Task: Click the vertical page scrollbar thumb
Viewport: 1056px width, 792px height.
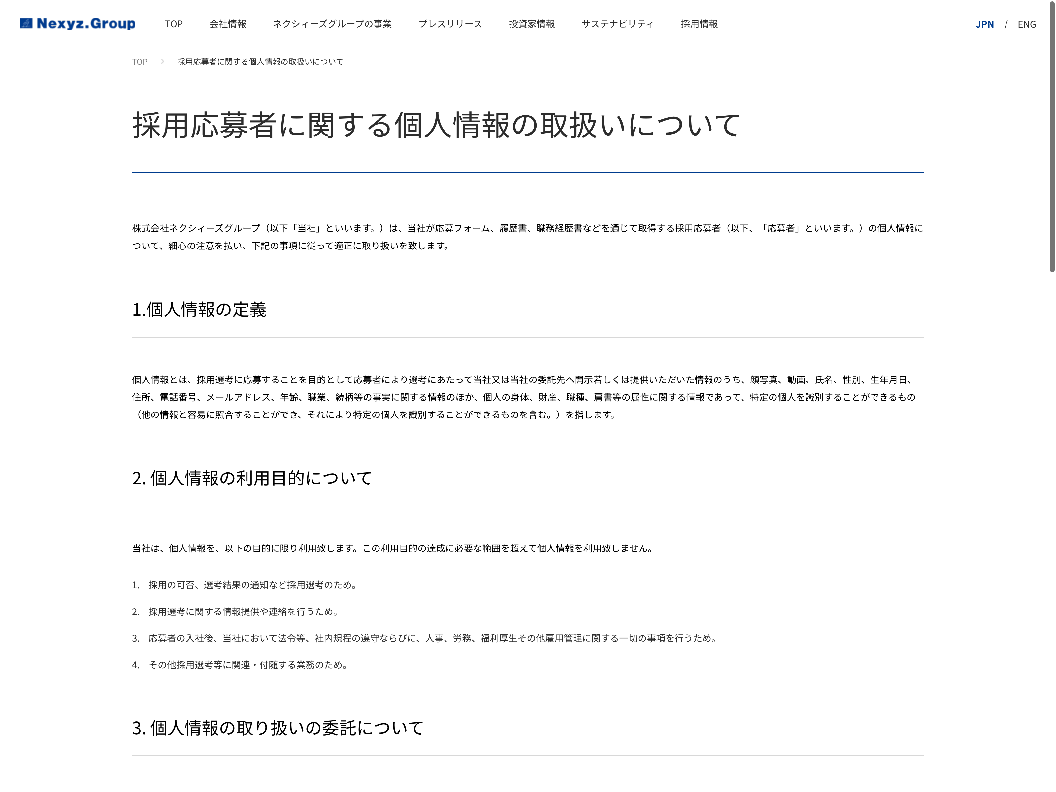Action: coord(1052,136)
